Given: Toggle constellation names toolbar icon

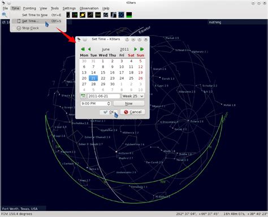Looking at the screenshot, I should pos(98,15).
